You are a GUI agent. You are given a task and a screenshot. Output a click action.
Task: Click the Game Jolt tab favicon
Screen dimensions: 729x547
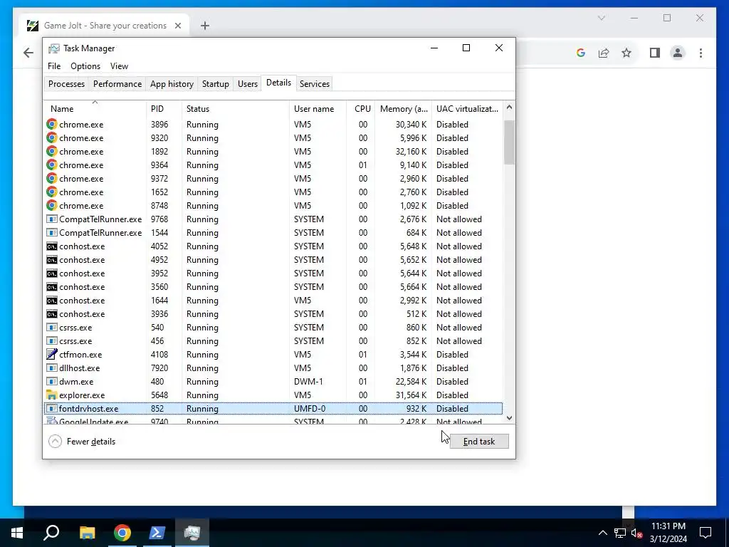tap(33, 26)
